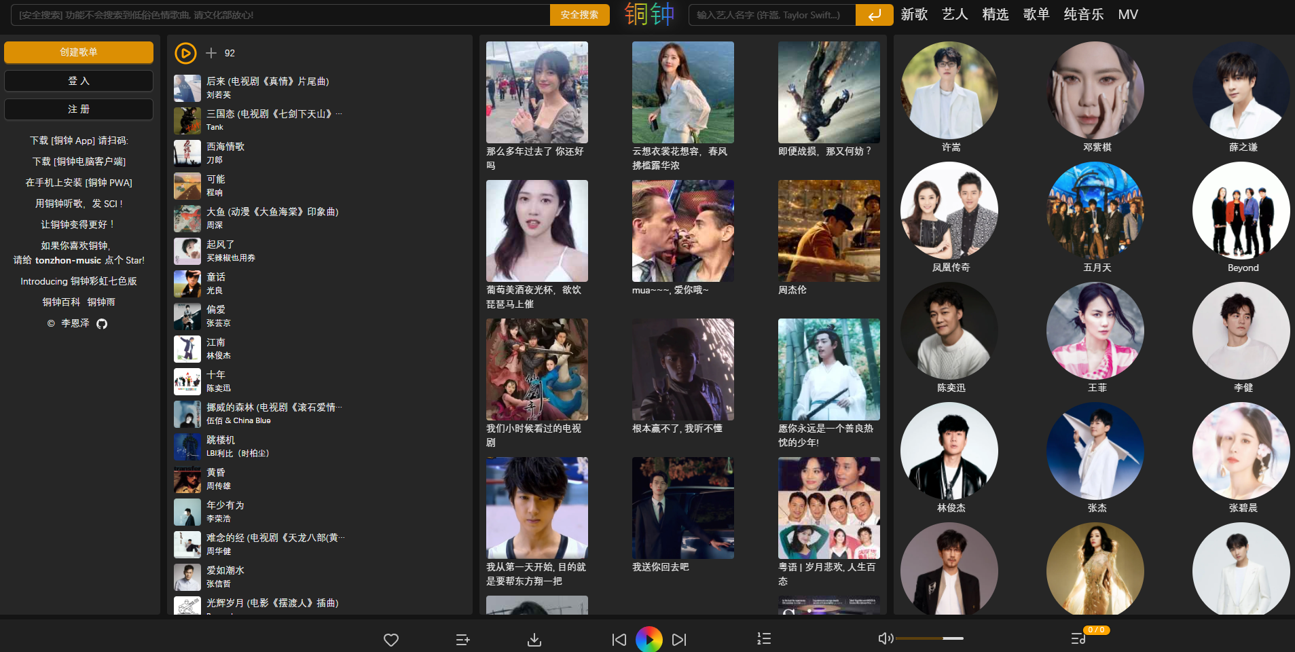Open 周杰伦 playlist thumbnail
The height and width of the screenshot is (652, 1295).
point(828,231)
